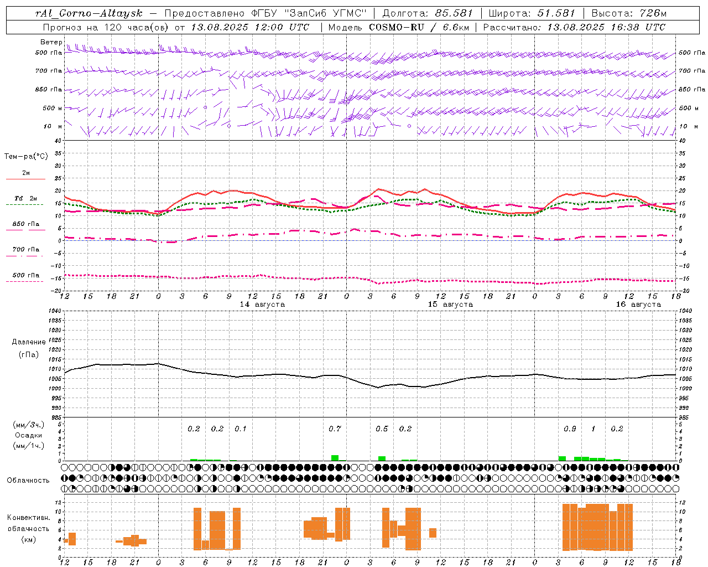Click the Td 2м legend entry
The width and height of the screenshot is (708, 567).
pyautogui.click(x=26, y=198)
